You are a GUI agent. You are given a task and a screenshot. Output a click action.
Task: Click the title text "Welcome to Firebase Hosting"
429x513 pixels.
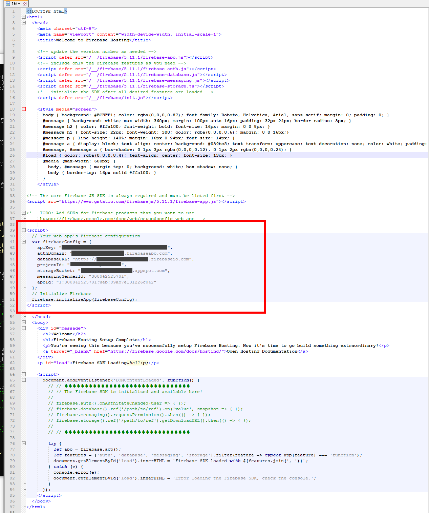(93, 40)
